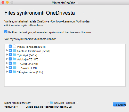
Task: Click the Contoso Electronics folder icon
Action: [x=14, y=50]
